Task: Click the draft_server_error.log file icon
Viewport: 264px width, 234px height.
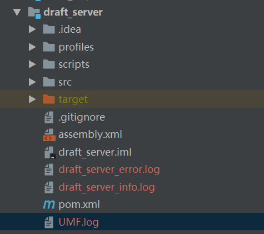Action: coord(49,170)
